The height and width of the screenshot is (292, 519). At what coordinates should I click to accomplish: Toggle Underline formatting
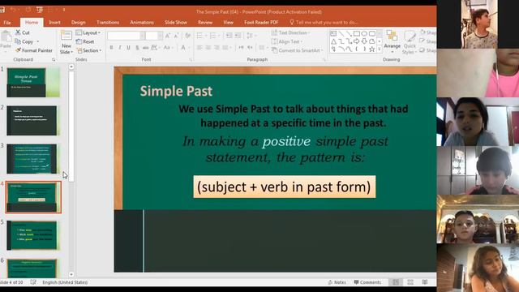tap(128, 48)
